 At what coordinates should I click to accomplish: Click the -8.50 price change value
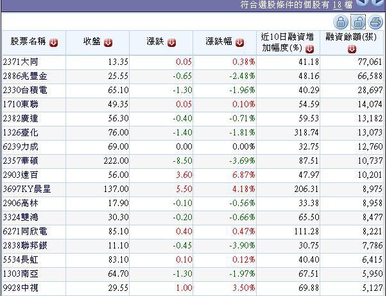click(x=182, y=161)
